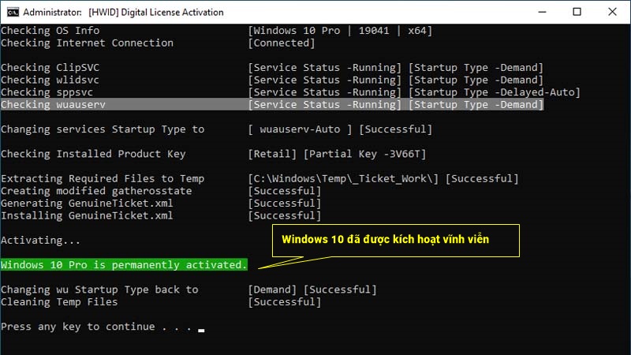The image size is (631, 355).
Task: Click '[Successful]' next to Installing GenuineTicket.xml
Action: click(285, 215)
